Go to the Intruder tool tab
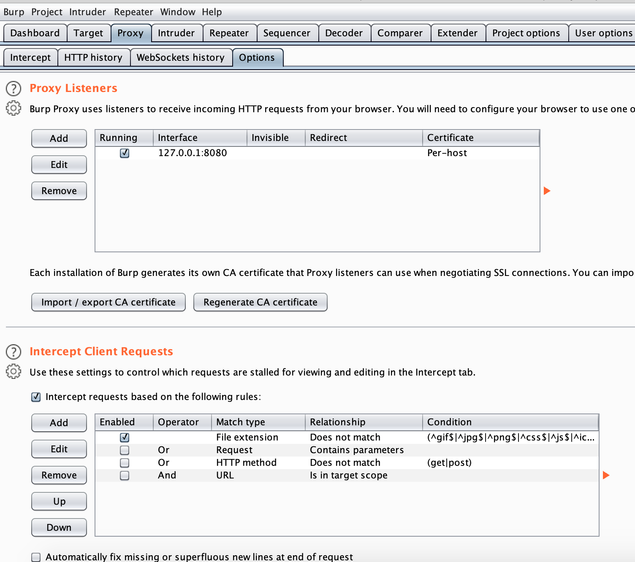This screenshot has width=635, height=562. tap(176, 33)
